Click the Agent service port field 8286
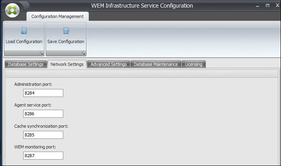The image size is (281, 166). tap(43, 114)
